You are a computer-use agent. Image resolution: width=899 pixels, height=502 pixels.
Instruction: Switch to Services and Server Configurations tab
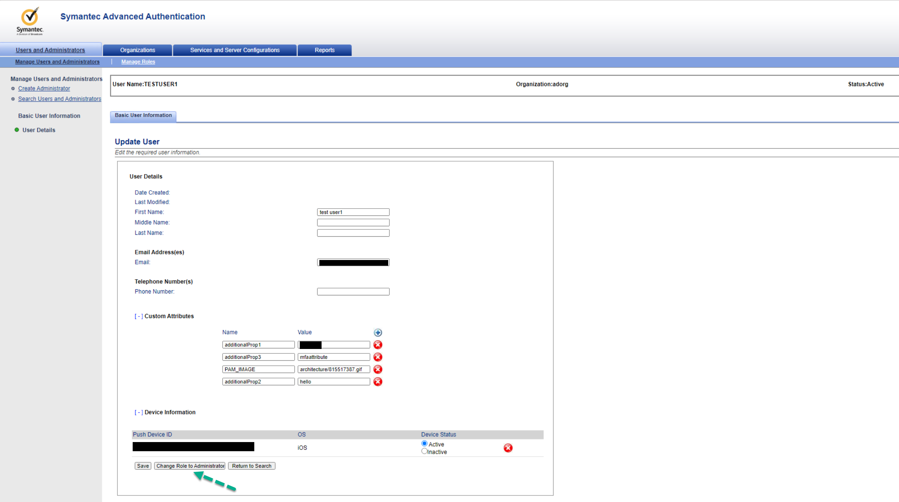coord(235,50)
